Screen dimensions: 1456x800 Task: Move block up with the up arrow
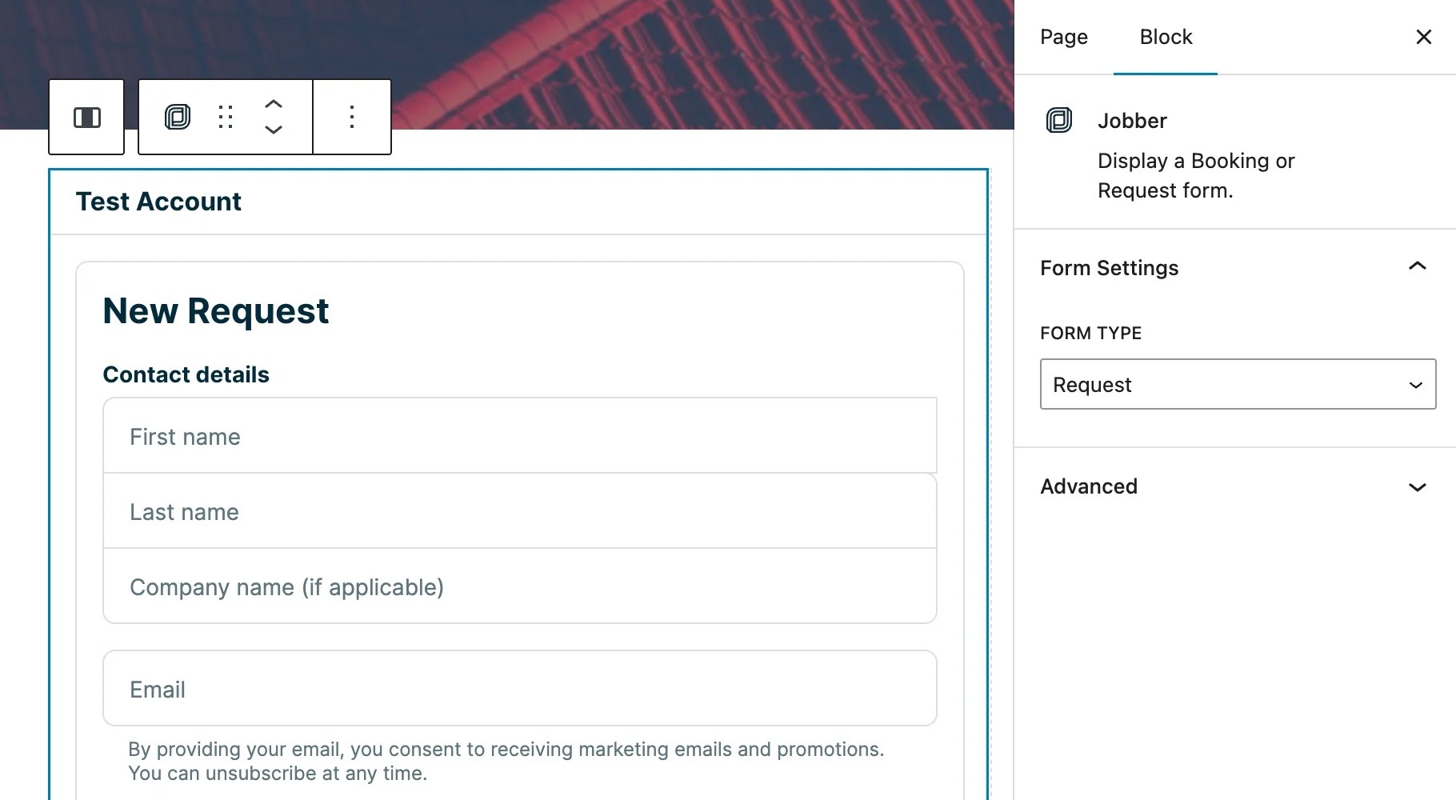274,104
